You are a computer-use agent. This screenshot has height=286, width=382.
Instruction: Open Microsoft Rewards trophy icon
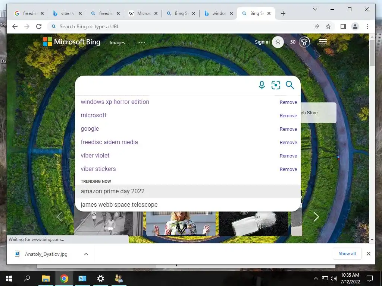click(304, 42)
